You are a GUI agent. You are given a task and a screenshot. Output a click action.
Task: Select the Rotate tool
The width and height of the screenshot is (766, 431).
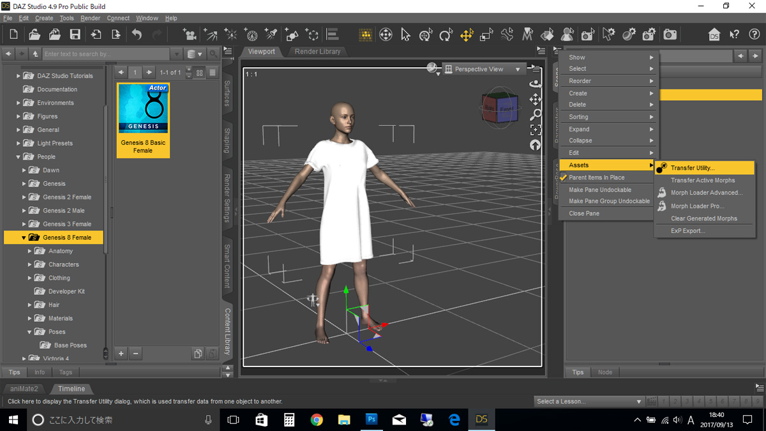point(446,34)
